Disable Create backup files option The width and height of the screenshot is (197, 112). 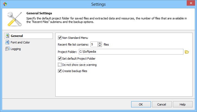click(60, 71)
